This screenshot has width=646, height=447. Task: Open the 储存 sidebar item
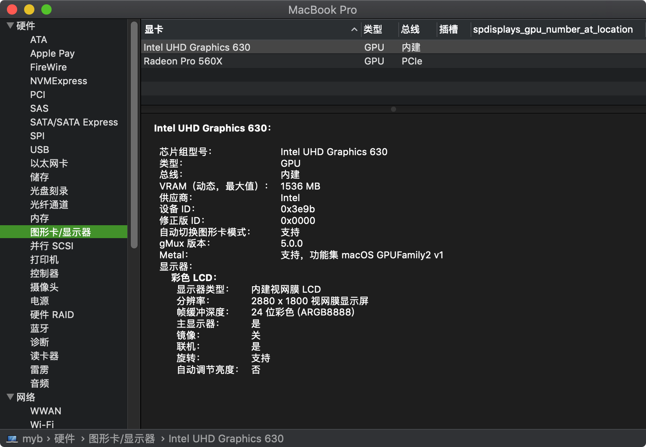[40, 178]
